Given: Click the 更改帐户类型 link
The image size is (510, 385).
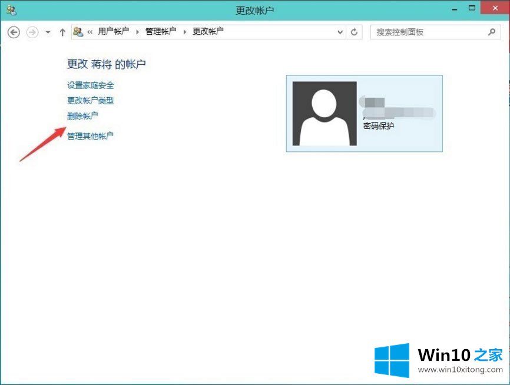Looking at the screenshot, I should point(90,101).
